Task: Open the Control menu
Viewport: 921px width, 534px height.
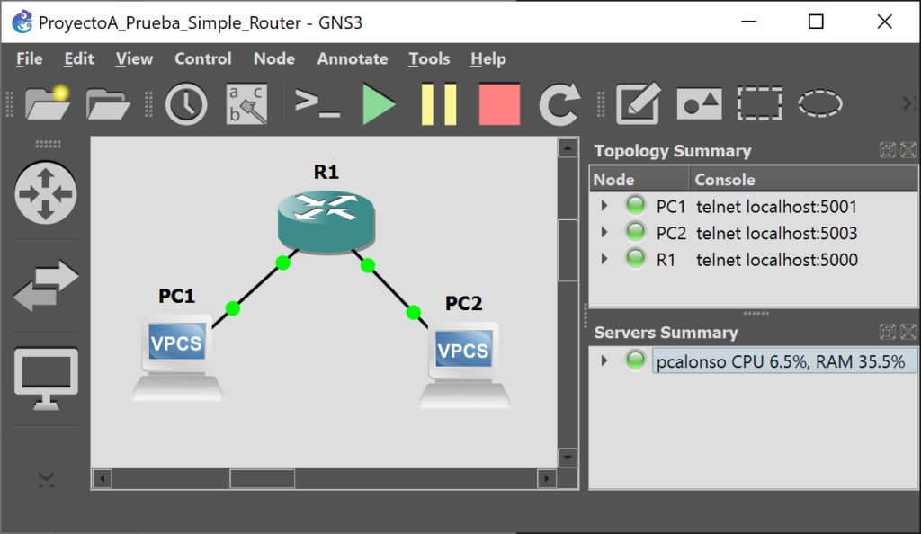Action: (202, 58)
